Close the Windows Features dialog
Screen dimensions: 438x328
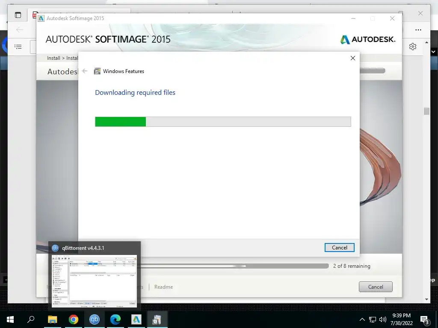pos(353,58)
